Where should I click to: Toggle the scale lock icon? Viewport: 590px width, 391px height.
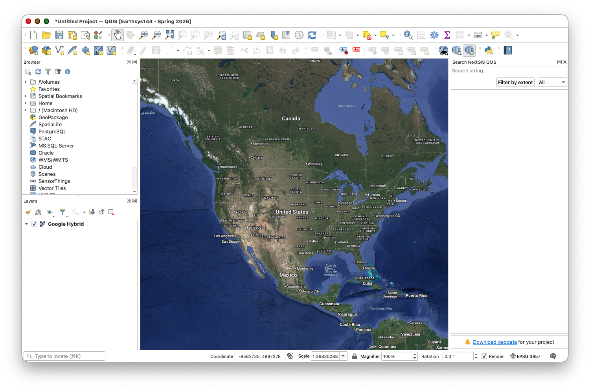click(355, 356)
